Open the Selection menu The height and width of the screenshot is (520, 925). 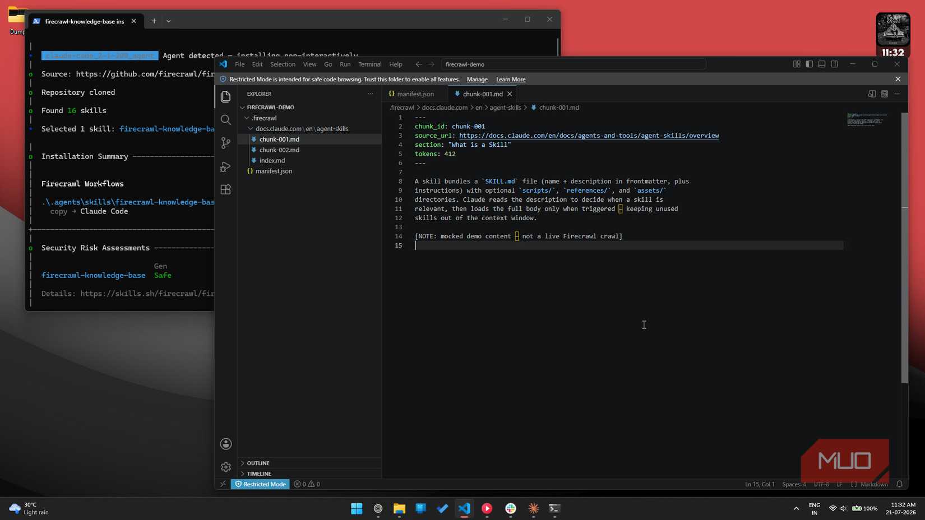coord(283,64)
